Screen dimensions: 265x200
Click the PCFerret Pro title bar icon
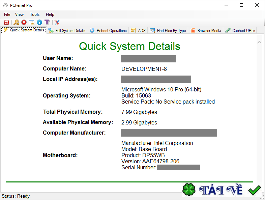[5, 5]
